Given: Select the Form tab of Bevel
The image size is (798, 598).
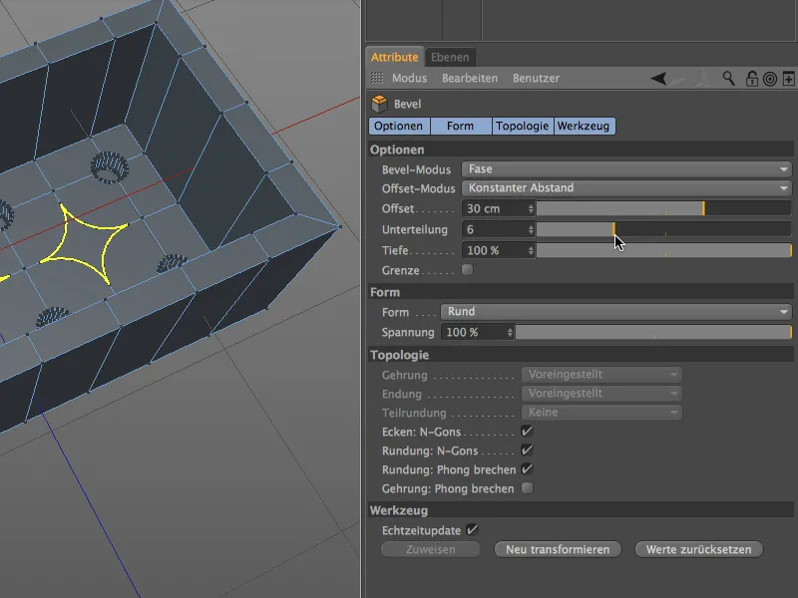Looking at the screenshot, I should pyautogui.click(x=461, y=127).
